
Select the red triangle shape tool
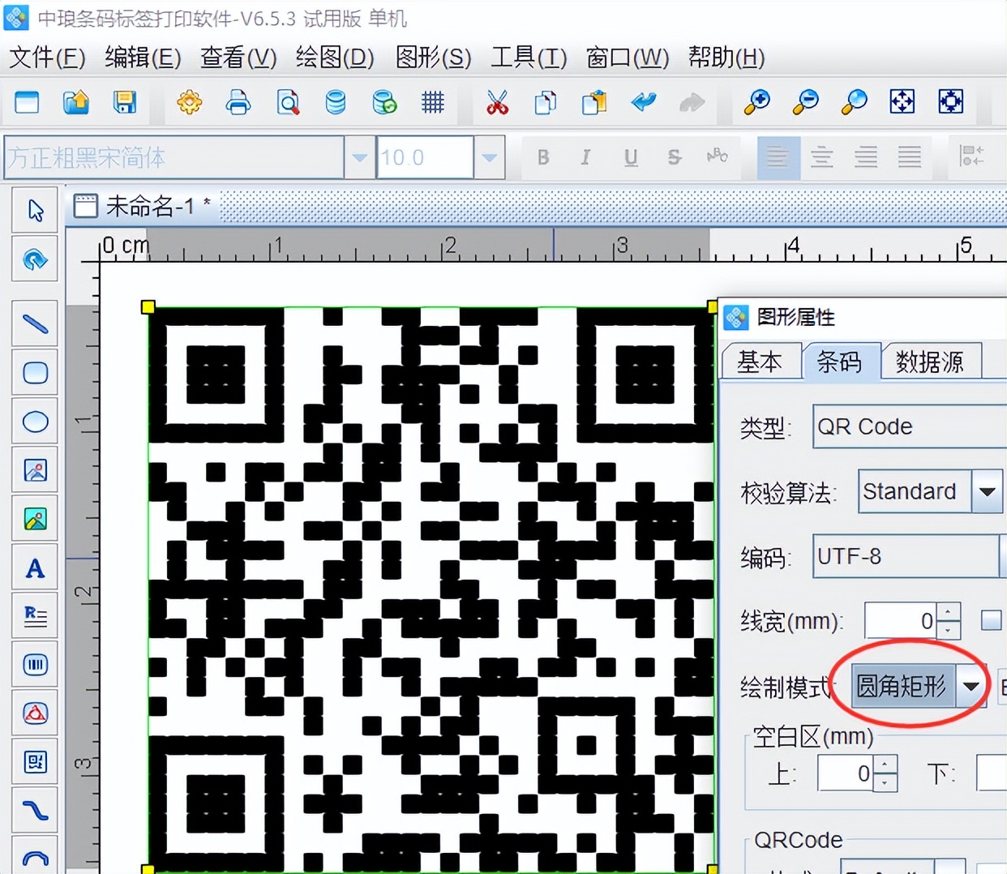point(35,713)
